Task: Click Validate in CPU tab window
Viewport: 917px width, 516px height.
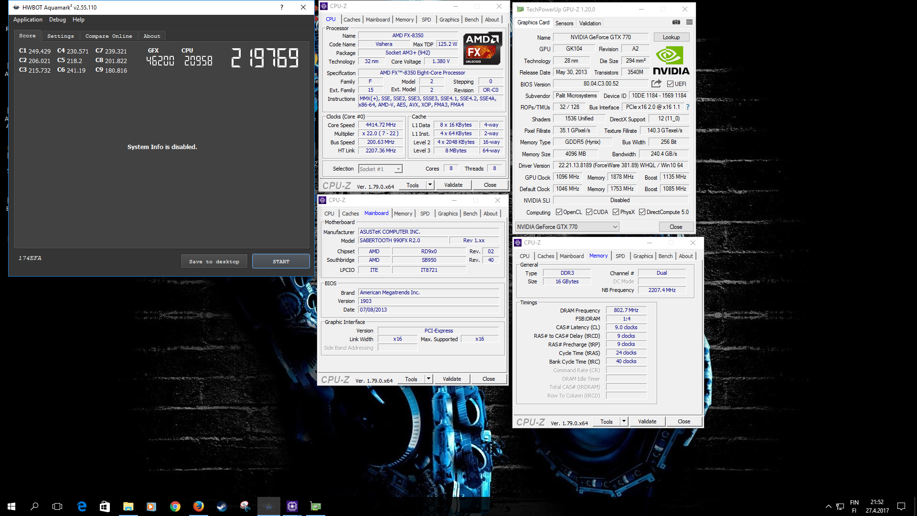Action: point(453,185)
